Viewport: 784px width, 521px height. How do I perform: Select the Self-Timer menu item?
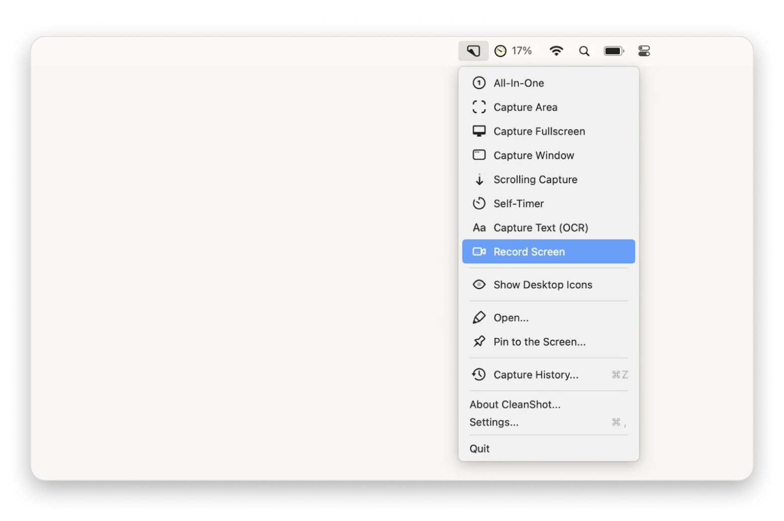548,203
